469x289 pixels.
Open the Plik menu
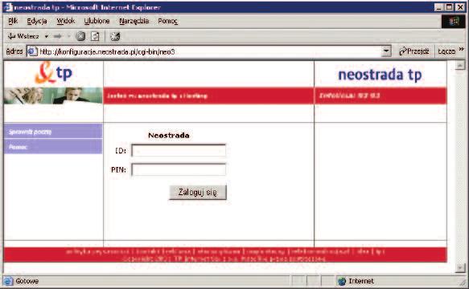point(13,21)
